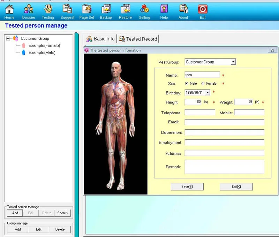This screenshot has width=279, height=237.
Task: Click the Backup toolbar icon
Action: pos(106,9)
